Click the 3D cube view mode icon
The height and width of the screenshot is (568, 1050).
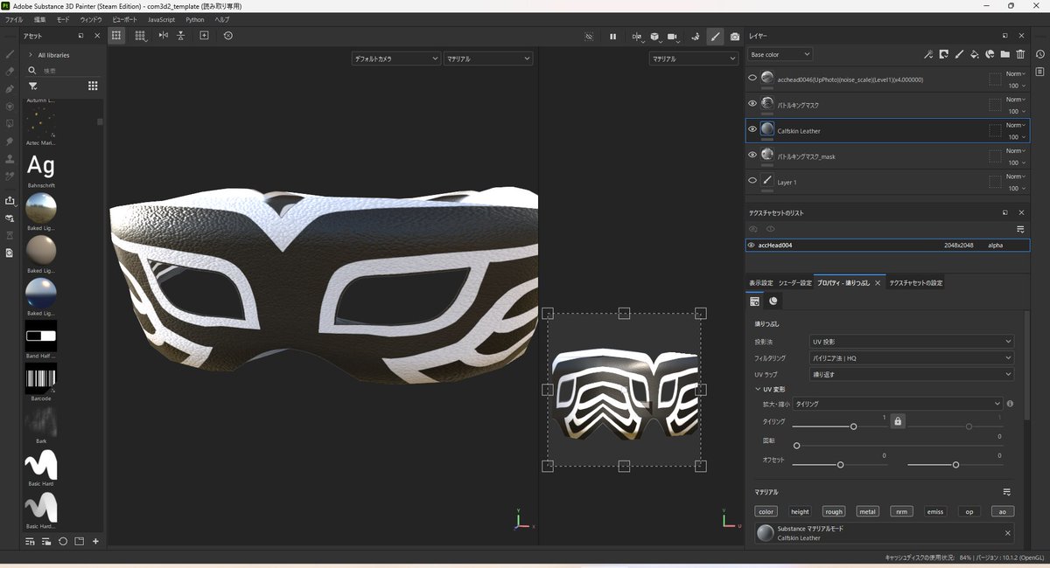coord(654,36)
